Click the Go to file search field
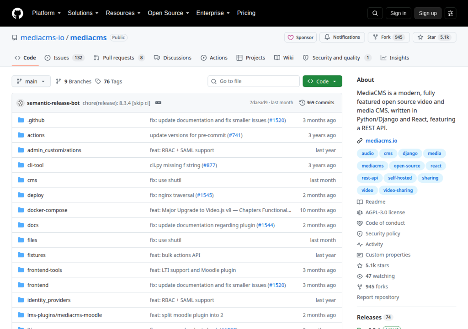This screenshot has width=468, height=329. point(253,81)
